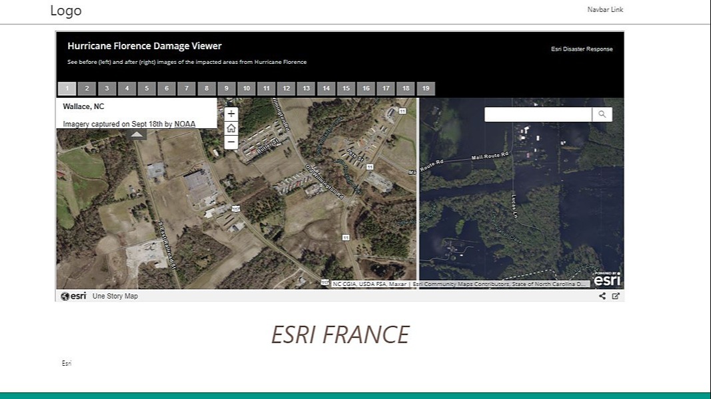Image resolution: width=711 pixels, height=399 pixels.
Task: Click the Esri Disaster Response link
Action: pos(580,49)
